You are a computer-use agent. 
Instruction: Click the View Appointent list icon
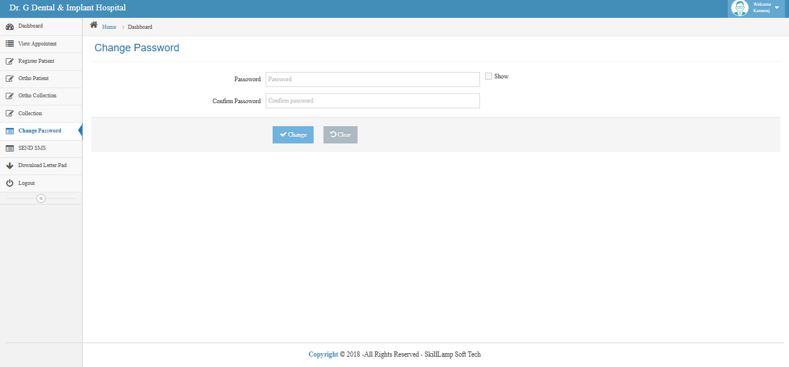(9, 44)
